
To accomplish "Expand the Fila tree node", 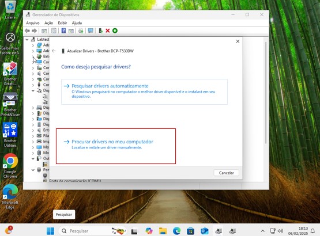I will pyautogui.click(x=33, y=136).
